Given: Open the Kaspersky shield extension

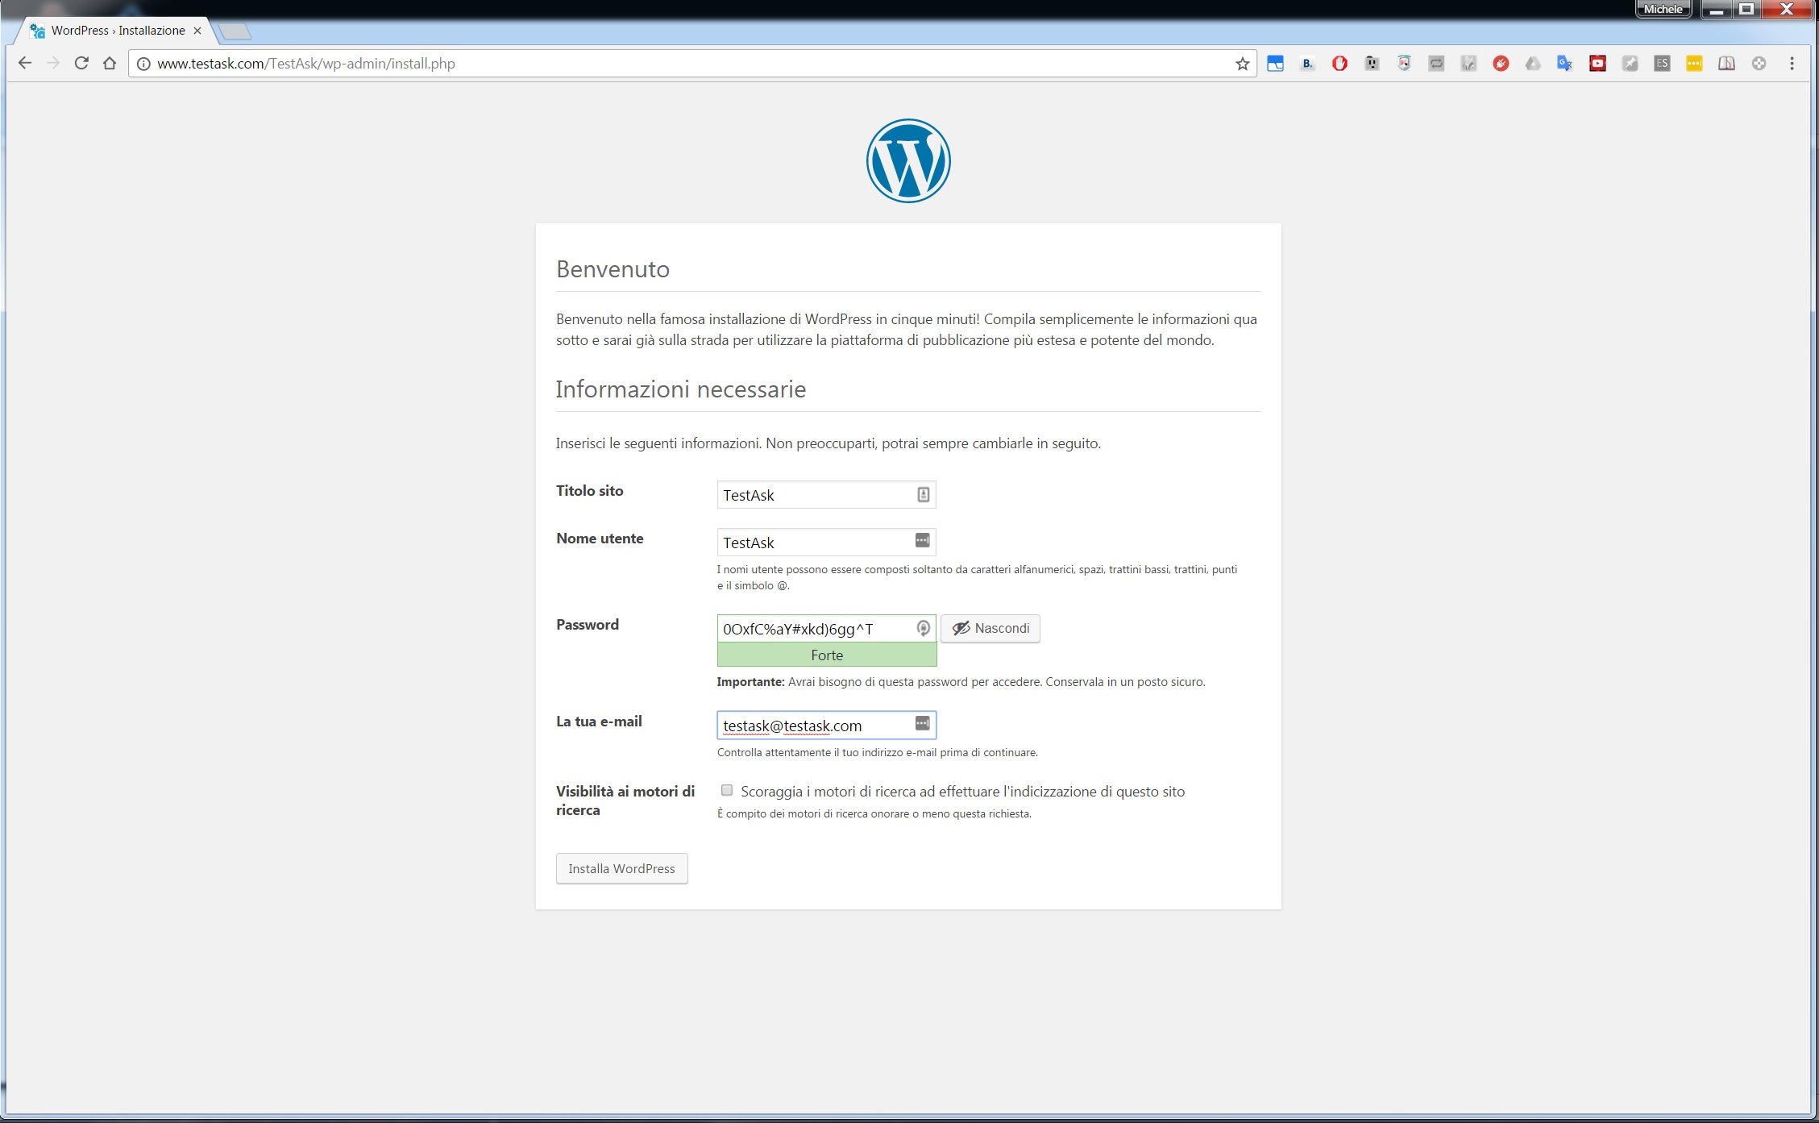Looking at the screenshot, I should click(x=1404, y=64).
